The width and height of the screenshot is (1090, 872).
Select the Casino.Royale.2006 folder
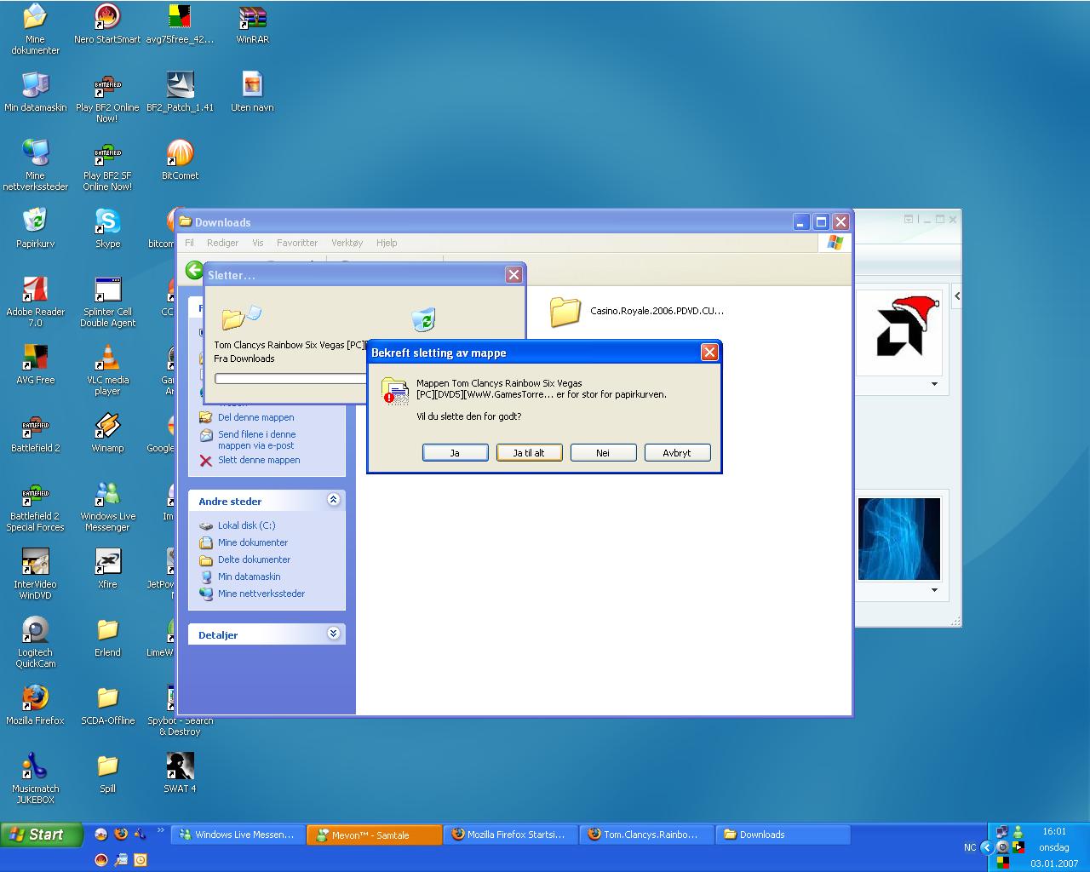point(637,312)
